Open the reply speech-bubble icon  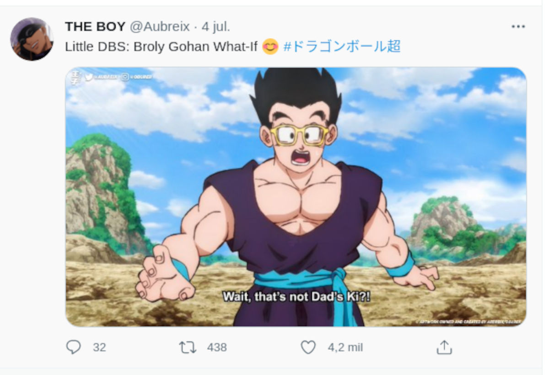pyautogui.click(x=73, y=348)
